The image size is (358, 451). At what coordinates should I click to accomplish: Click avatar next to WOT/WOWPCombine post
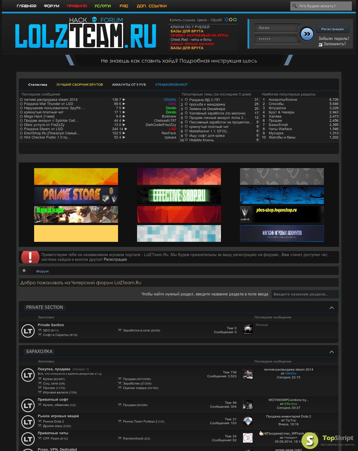click(x=248, y=405)
